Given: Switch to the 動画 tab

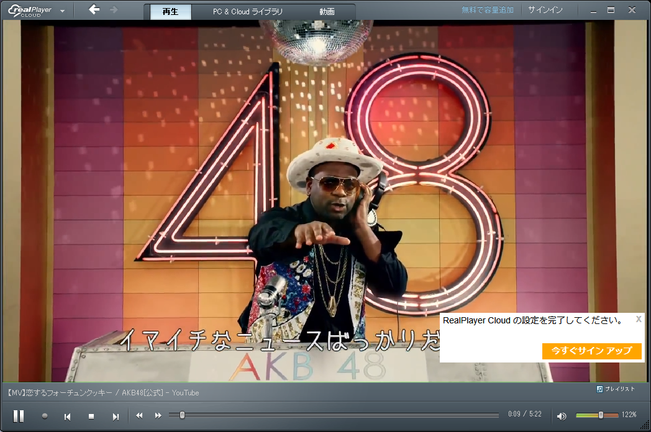Looking at the screenshot, I should 327,12.
